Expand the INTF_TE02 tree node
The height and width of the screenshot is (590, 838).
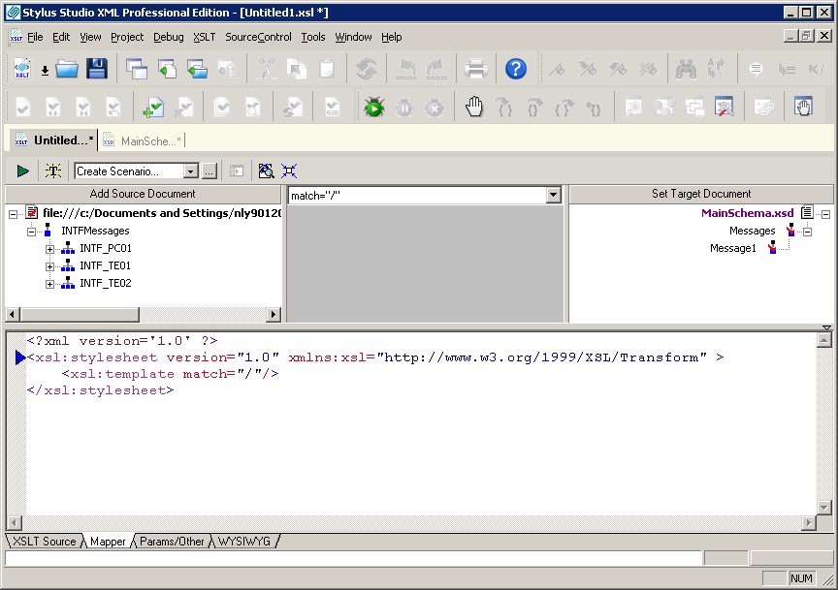coord(50,284)
